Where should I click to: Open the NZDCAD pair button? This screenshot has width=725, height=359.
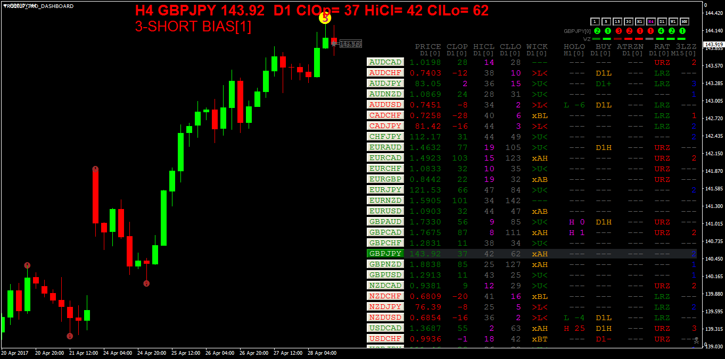pos(385,286)
